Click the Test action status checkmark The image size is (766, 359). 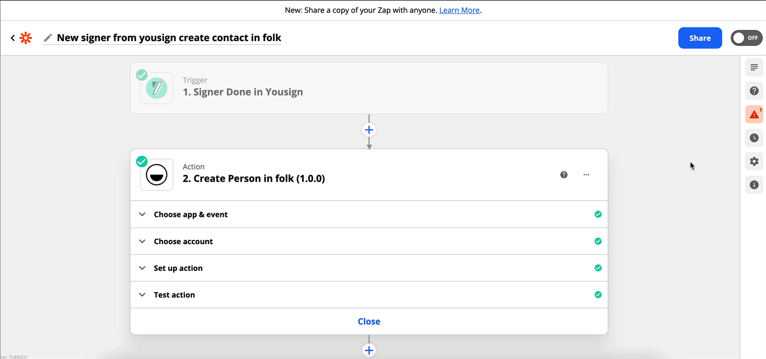click(x=598, y=294)
